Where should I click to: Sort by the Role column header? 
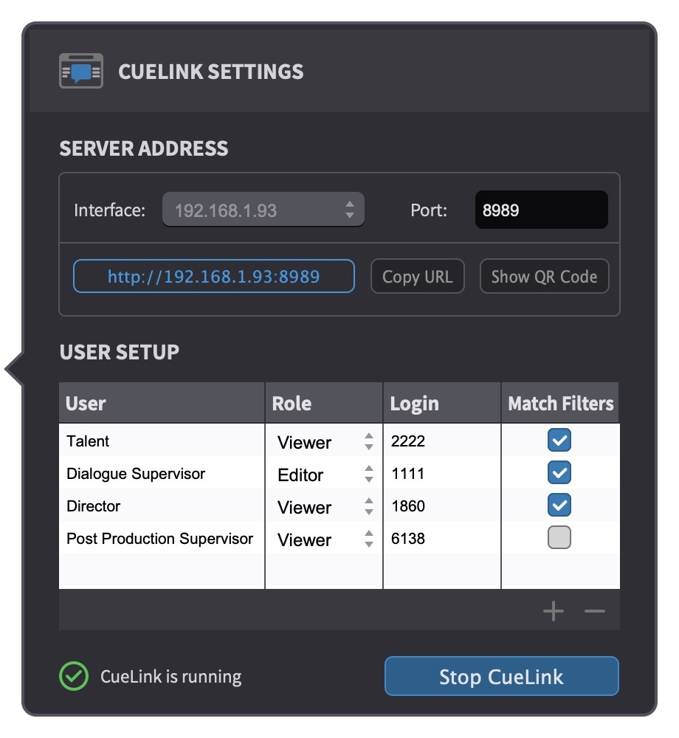[324, 403]
